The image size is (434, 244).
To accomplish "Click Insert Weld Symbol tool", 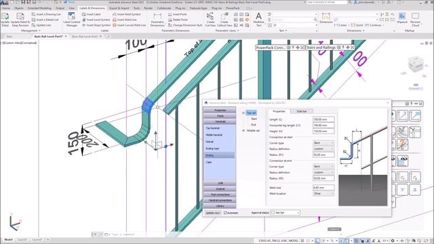I will pos(127,14).
